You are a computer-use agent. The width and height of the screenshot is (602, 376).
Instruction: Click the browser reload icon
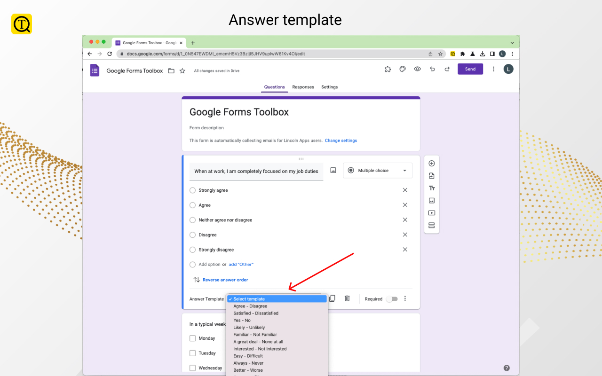click(110, 54)
